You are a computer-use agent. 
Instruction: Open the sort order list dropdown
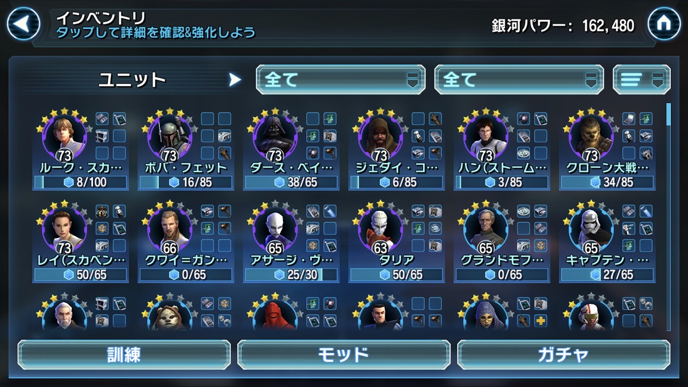click(x=642, y=80)
